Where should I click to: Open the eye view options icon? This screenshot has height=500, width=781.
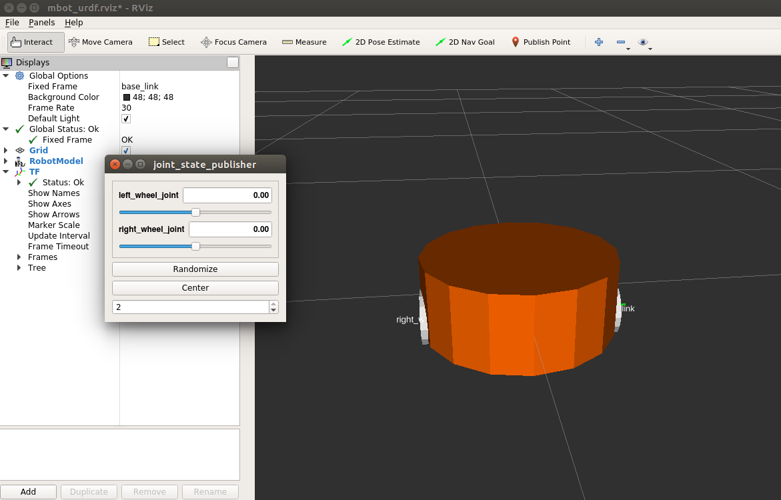[x=643, y=42]
